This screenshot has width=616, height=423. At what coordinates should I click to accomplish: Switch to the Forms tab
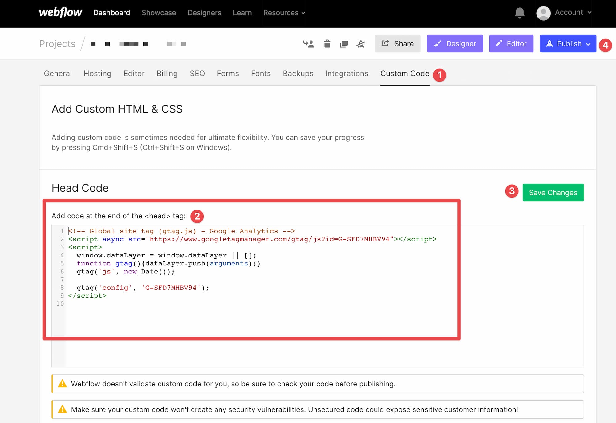[x=228, y=74]
